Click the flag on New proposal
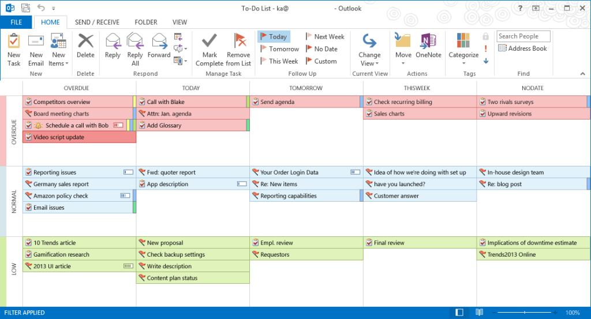 (142, 242)
